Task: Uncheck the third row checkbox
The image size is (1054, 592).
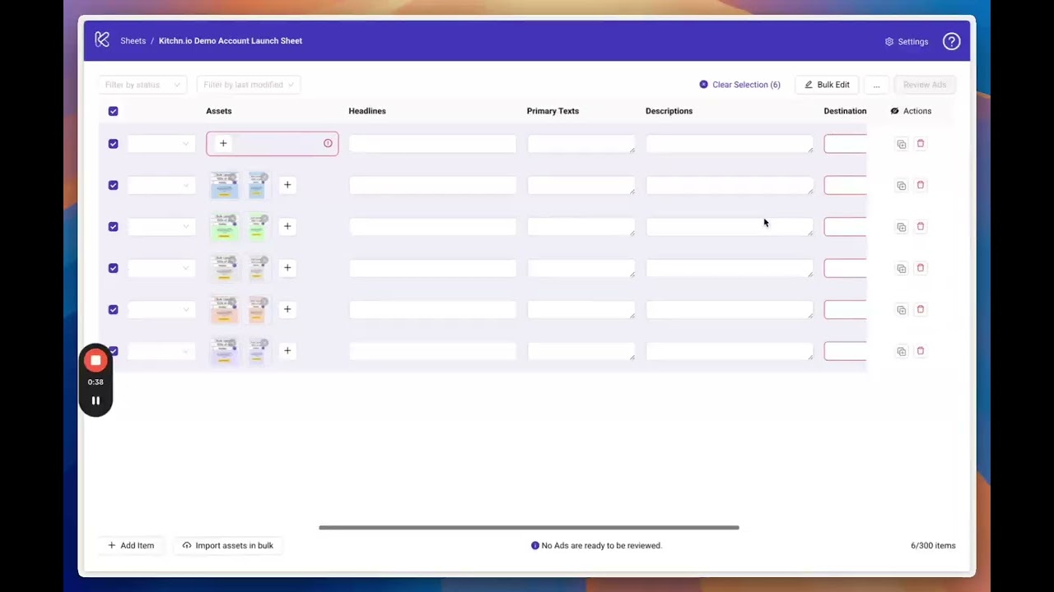Action: click(113, 227)
